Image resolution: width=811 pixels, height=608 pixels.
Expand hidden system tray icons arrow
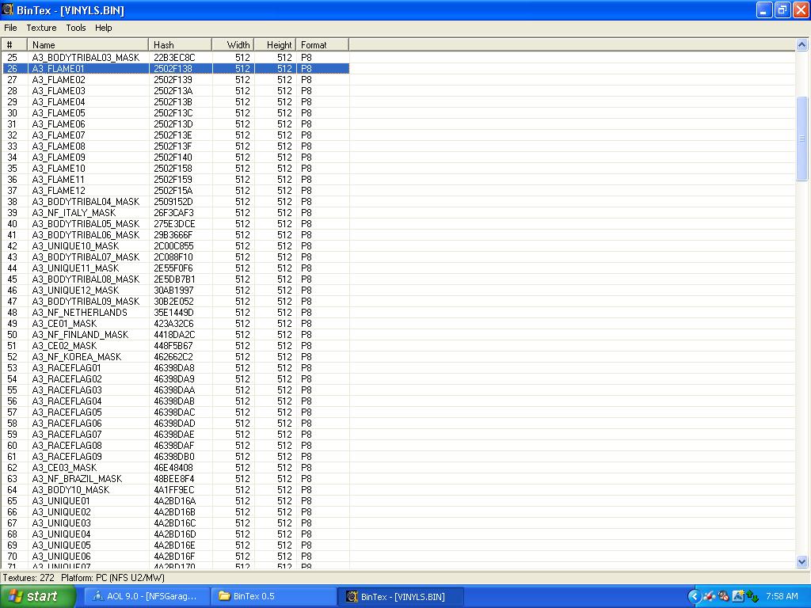coord(694,596)
